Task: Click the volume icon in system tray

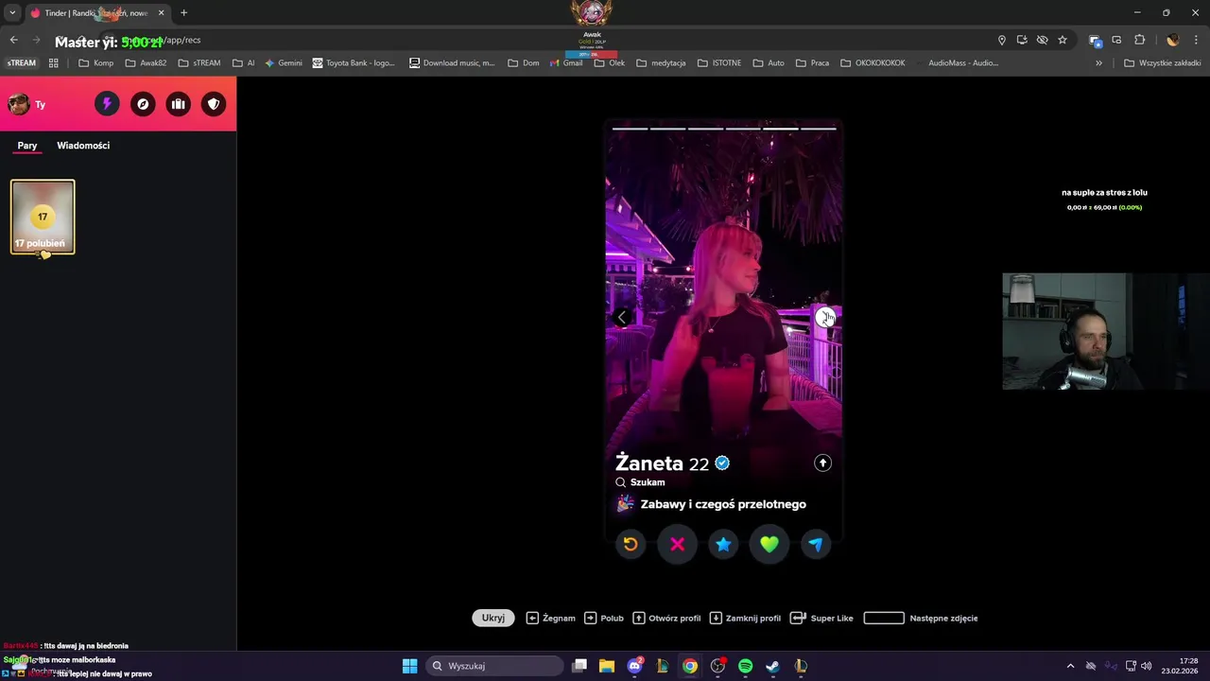Action: [1147, 666]
